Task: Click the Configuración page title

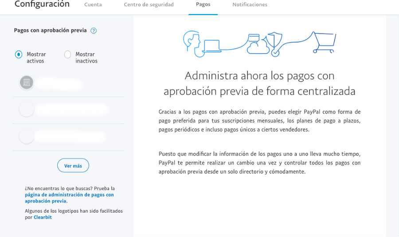Action: pyautogui.click(x=42, y=4)
